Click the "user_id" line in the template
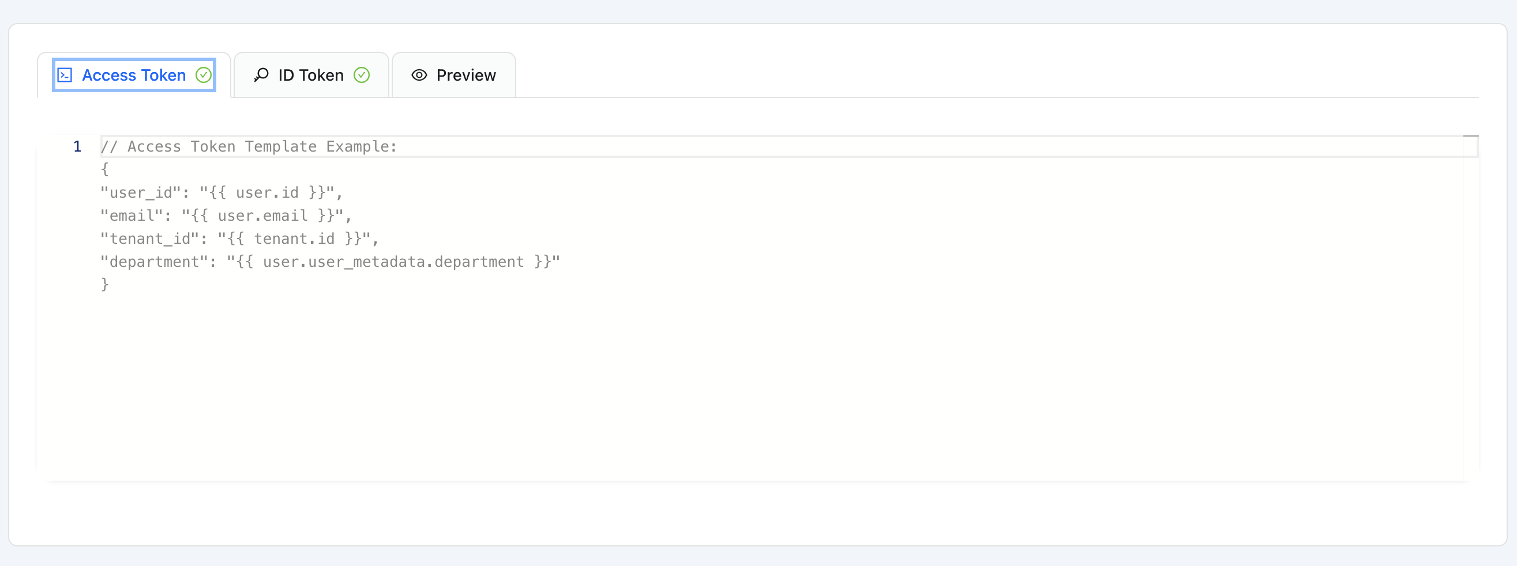 point(221,193)
